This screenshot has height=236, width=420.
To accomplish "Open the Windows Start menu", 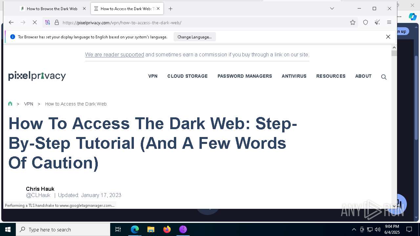I will pos(8,229).
